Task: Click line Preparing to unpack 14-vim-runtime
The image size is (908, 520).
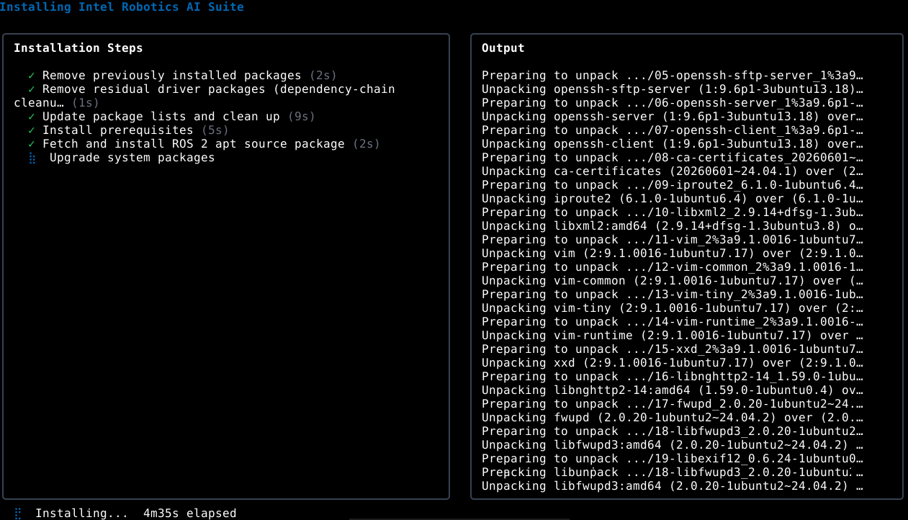Action: (673, 322)
